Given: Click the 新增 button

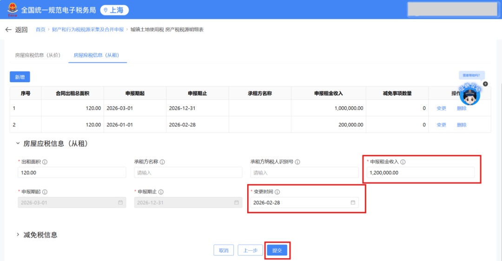Looking at the screenshot, I should (20, 77).
